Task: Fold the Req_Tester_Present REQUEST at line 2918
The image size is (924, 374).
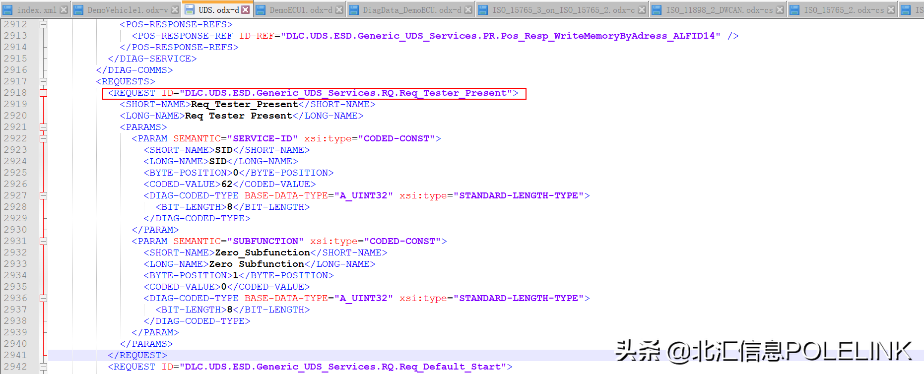Action: pos(44,93)
